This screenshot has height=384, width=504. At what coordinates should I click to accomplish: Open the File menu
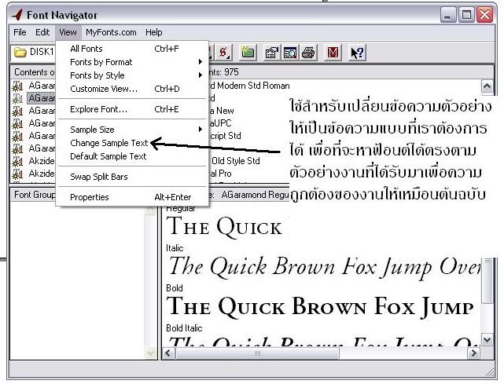[20, 32]
